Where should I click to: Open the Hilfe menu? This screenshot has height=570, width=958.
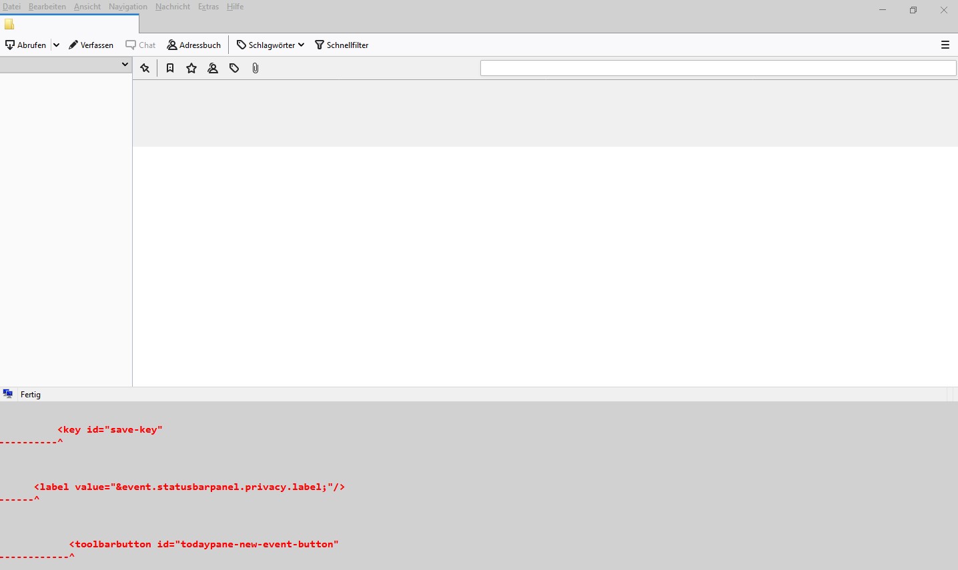[235, 7]
